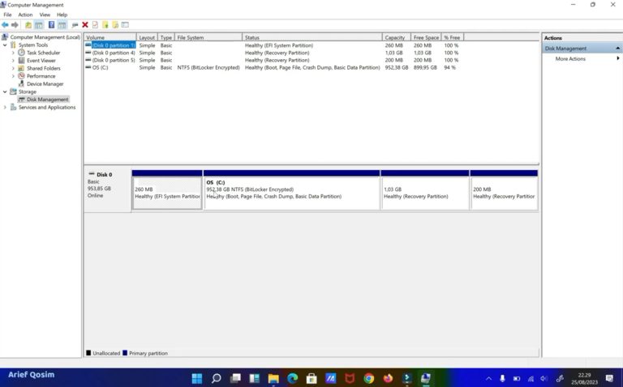Sort by the Free Space column header
The height and width of the screenshot is (387, 623).
426,37
